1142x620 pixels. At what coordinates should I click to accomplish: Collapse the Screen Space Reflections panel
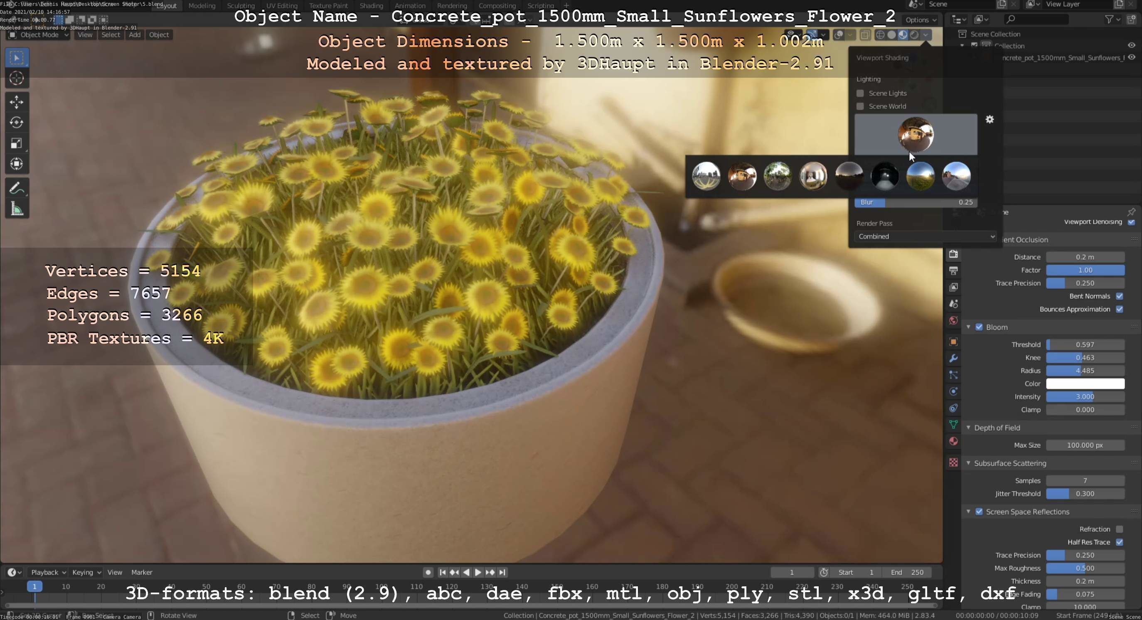[x=968, y=512]
